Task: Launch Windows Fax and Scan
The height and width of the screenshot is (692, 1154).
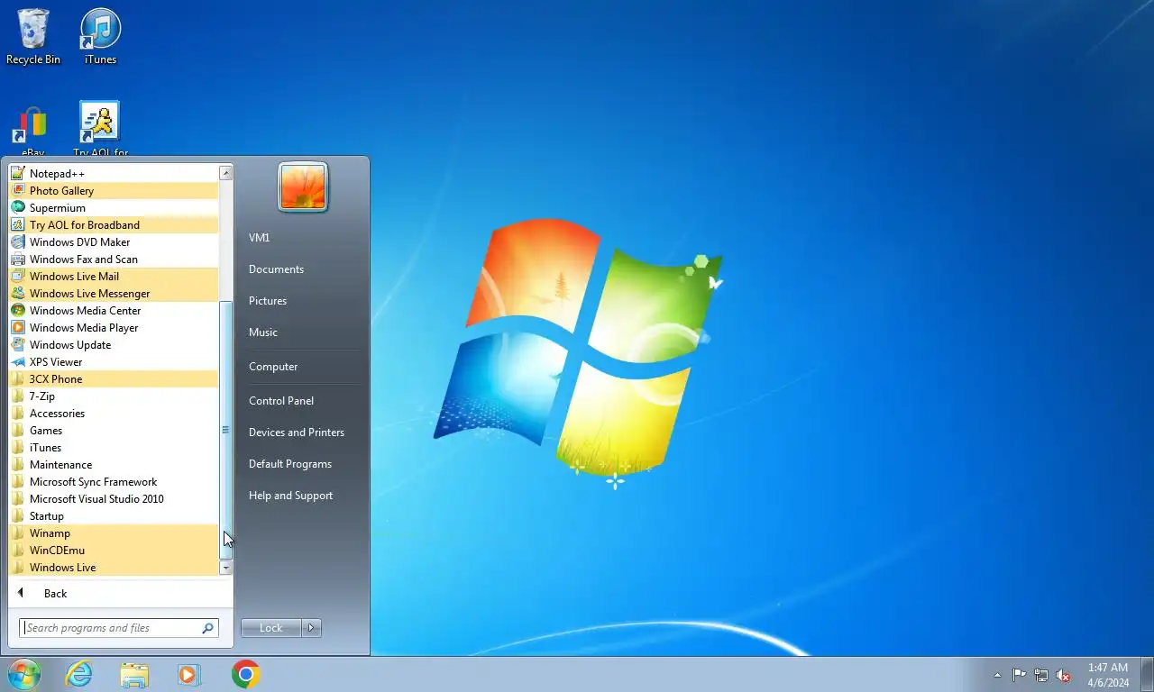Action: click(x=114, y=259)
